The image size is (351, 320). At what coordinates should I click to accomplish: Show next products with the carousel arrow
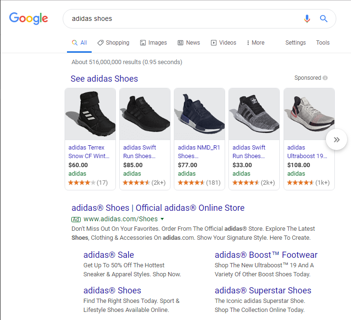pyautogui.click(x=337, y=140)
